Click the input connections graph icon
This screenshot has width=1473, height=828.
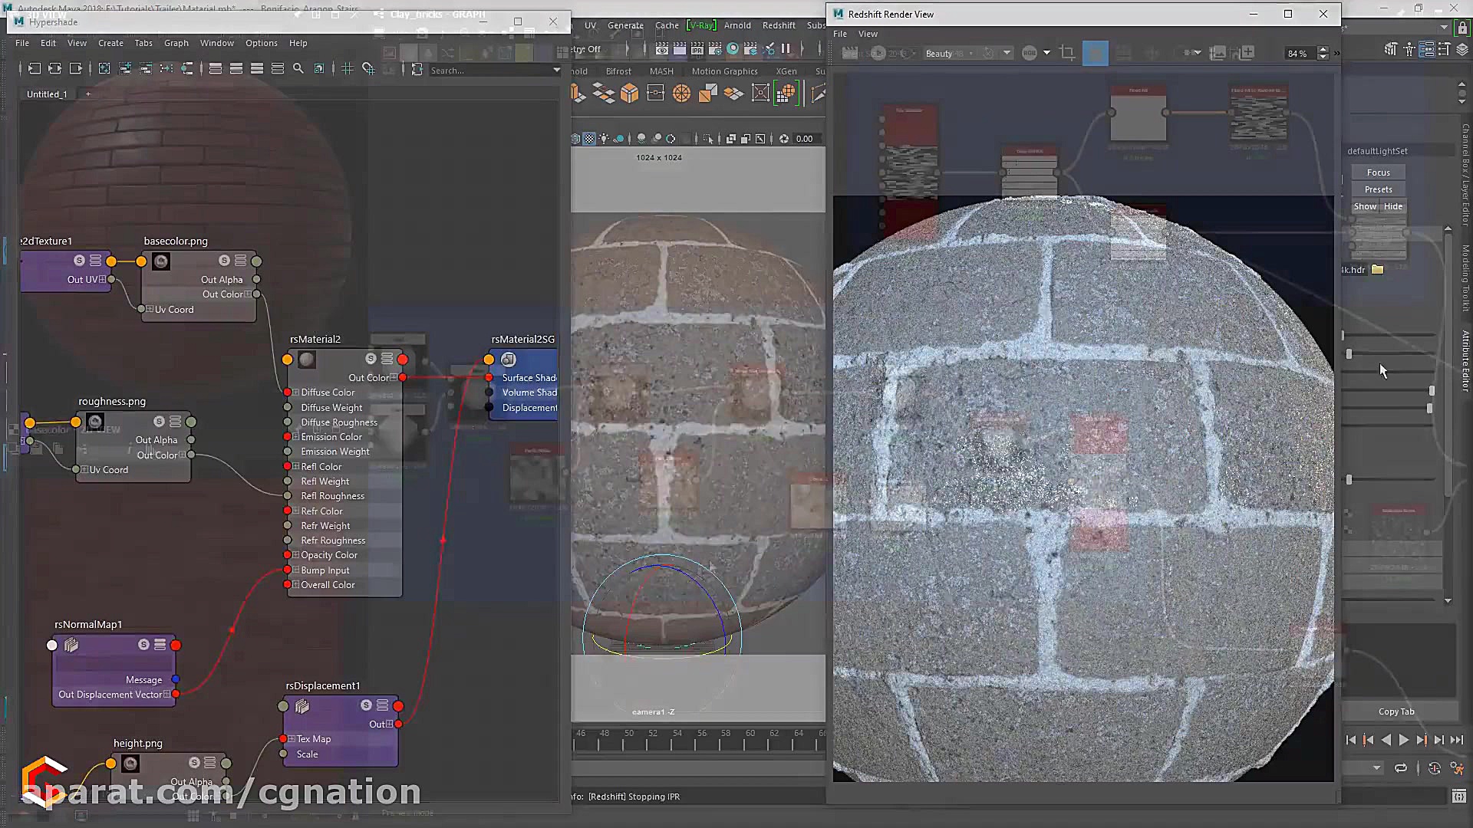click(34, 69)
